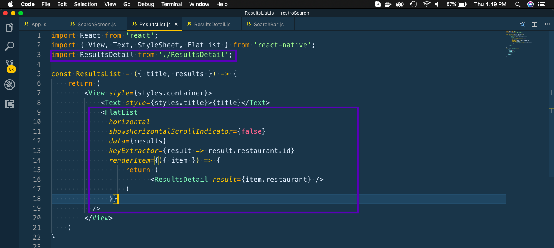Open the Apple menu

(10, 4)
